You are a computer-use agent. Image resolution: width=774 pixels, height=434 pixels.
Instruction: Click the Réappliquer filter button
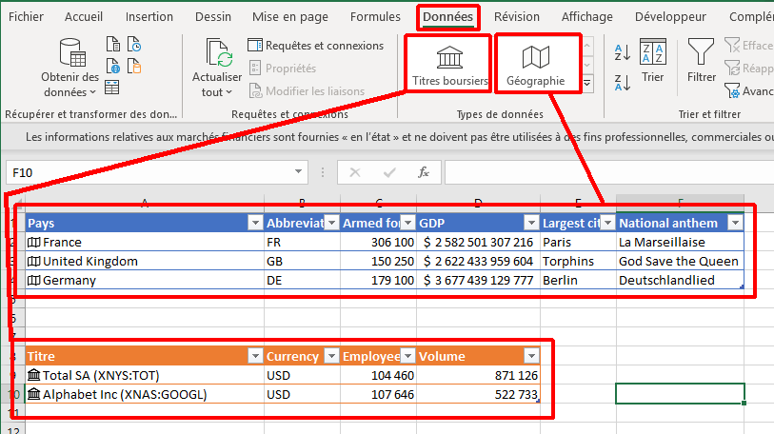point(748,69)
